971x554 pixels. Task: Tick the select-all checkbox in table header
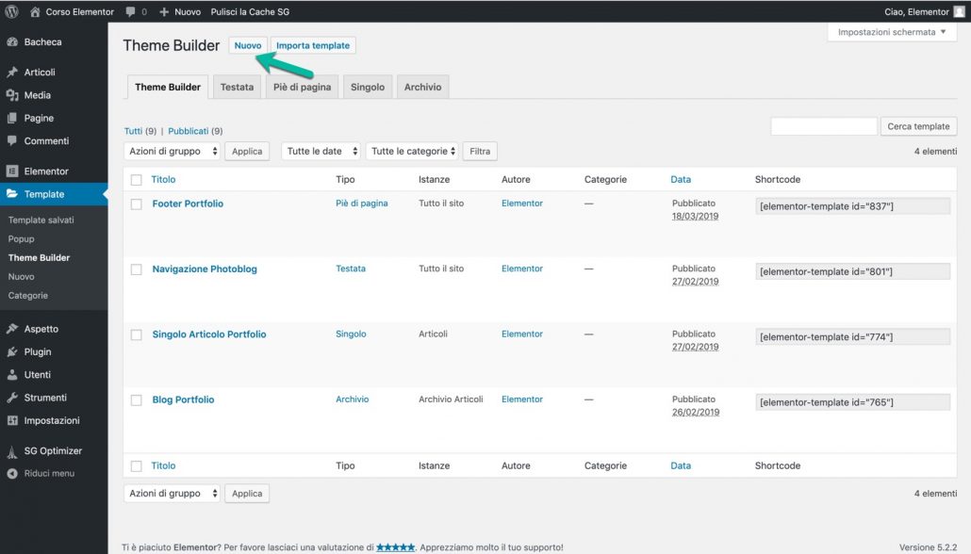137,180
